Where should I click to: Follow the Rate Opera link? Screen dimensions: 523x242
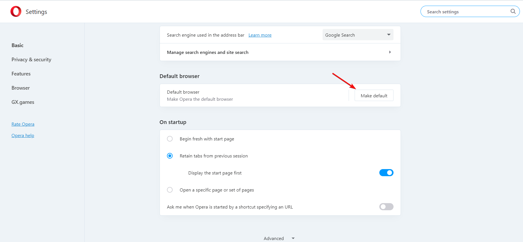tap(23, 124)
